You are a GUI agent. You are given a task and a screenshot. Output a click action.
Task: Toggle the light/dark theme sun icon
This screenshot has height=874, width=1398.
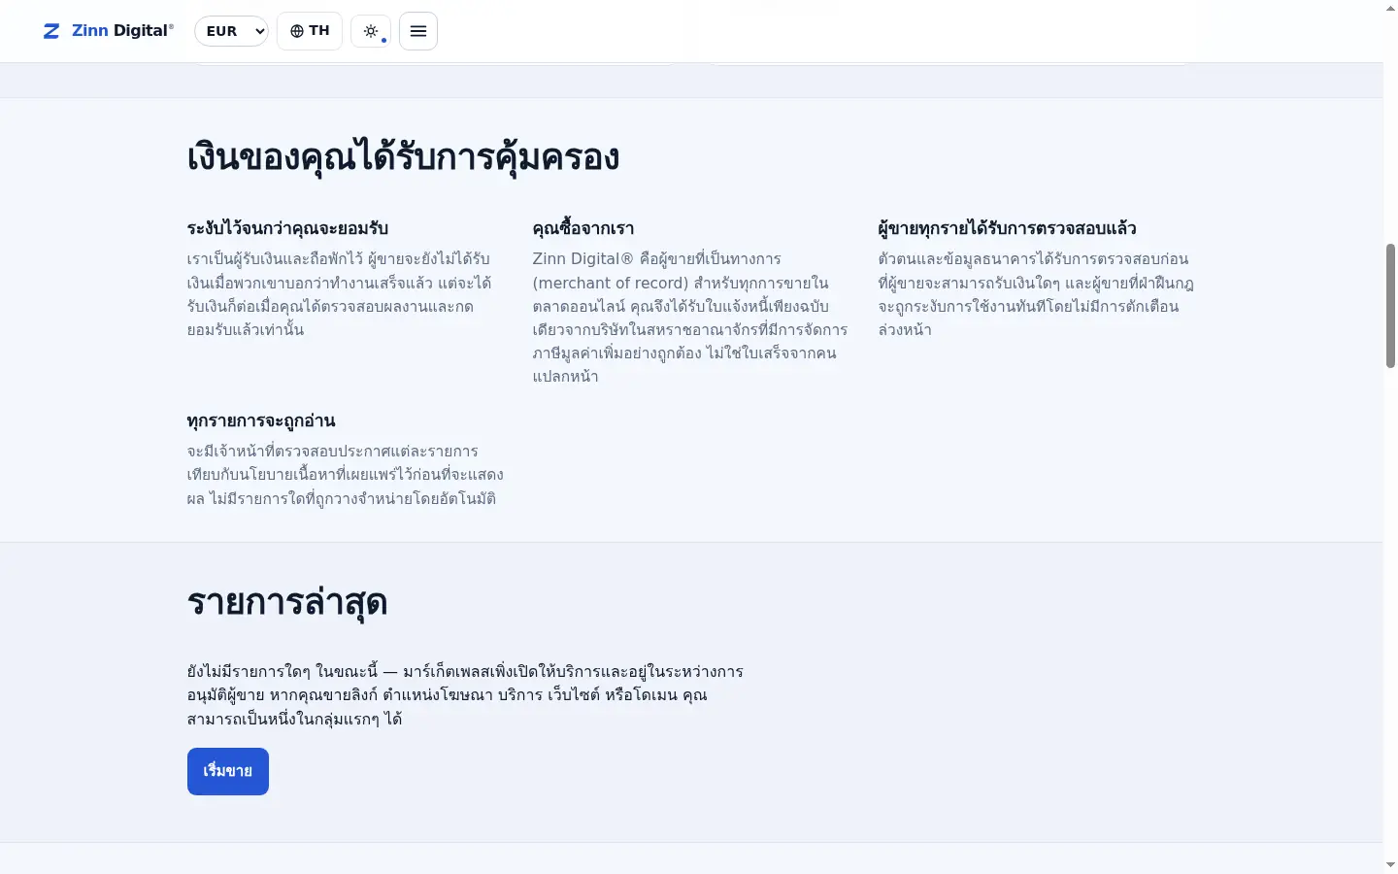coord(371,31)
